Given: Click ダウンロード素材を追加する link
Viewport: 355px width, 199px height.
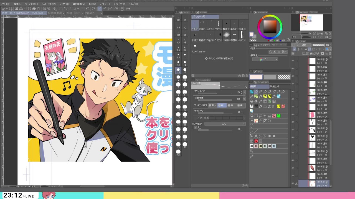Looking at the screenshot, I should point(219,59).
